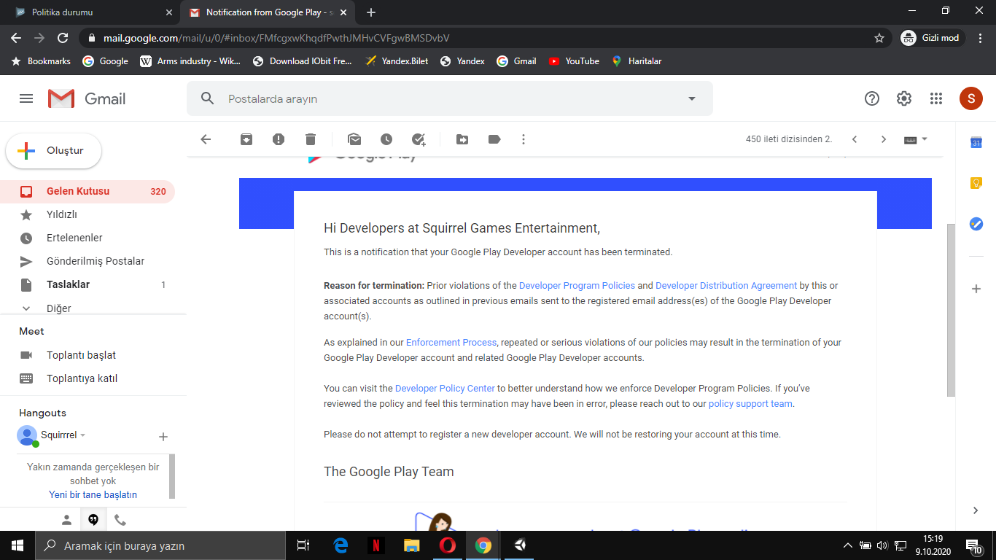996x560 pixels.
Task: Open the Labels tag icon
Action: pyautogui.click(x=494, y=139)
